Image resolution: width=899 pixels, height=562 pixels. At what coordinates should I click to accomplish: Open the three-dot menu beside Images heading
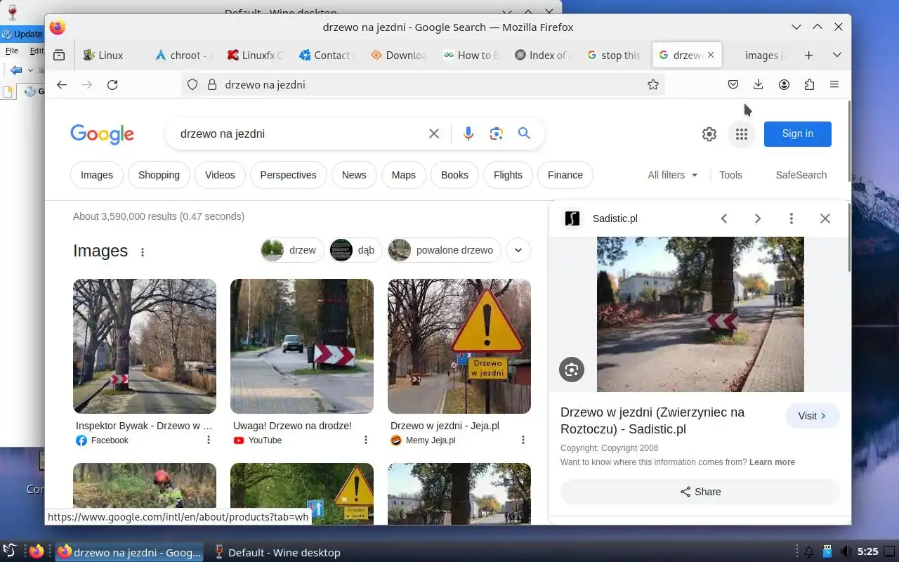143,251
